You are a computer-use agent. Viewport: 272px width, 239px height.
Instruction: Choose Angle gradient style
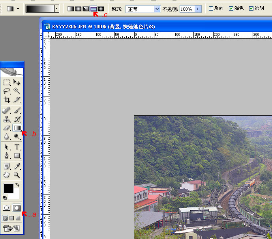[x=86, y=9]
